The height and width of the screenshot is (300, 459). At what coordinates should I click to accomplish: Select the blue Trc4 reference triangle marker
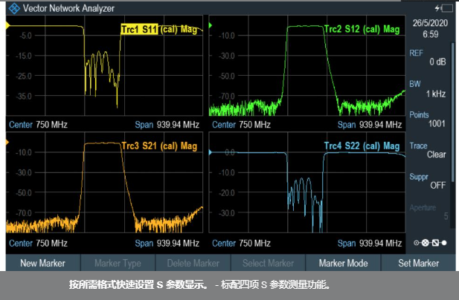(x=211, y=152)
